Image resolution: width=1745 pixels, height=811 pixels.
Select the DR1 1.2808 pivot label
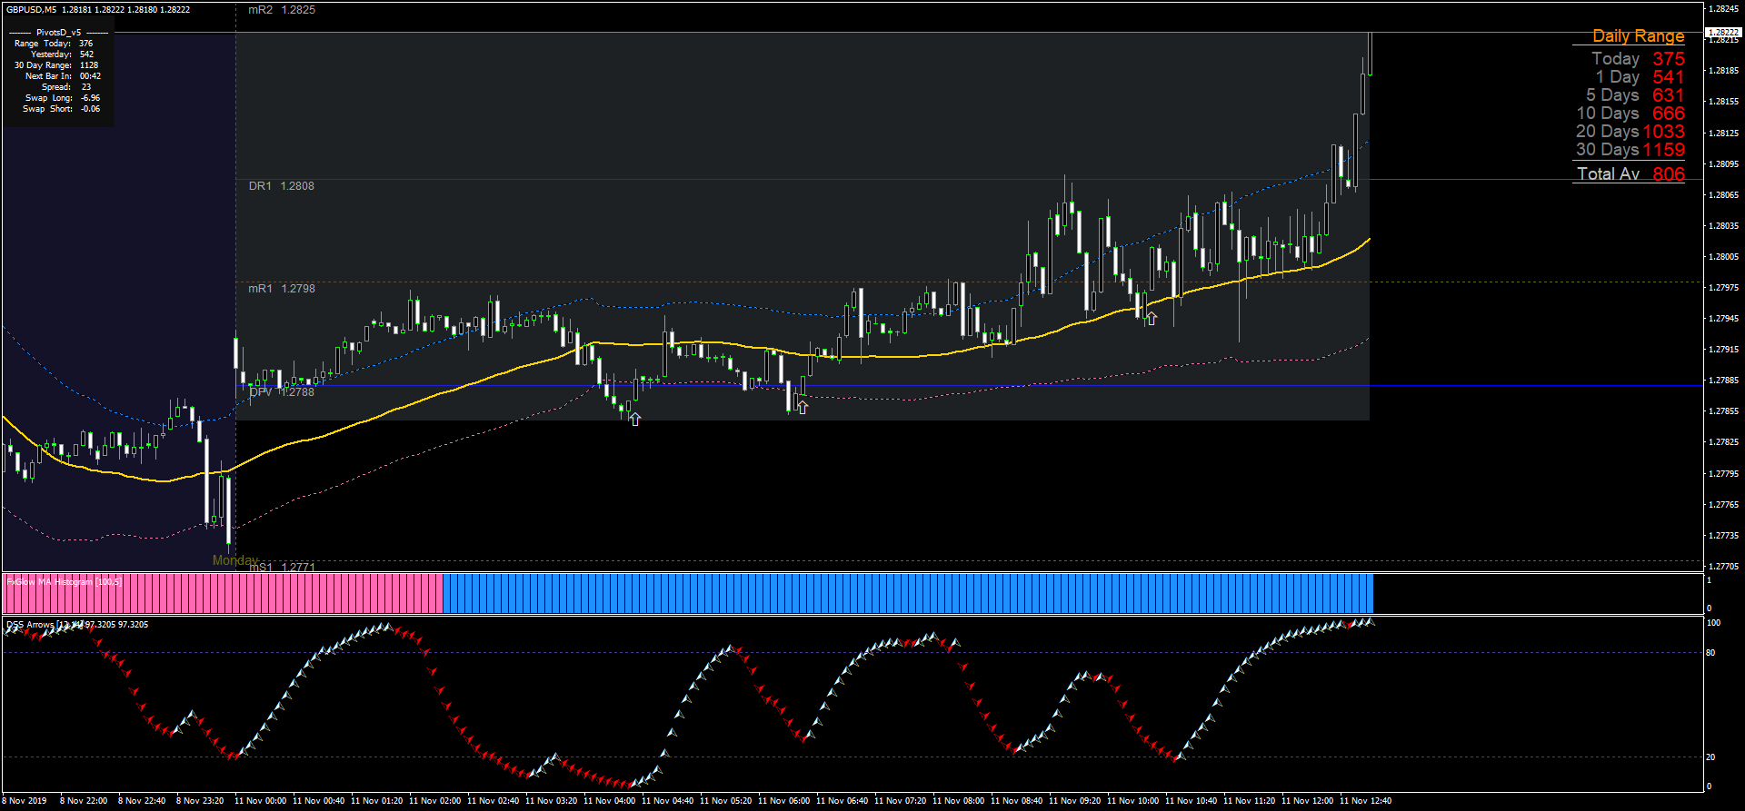282,186
